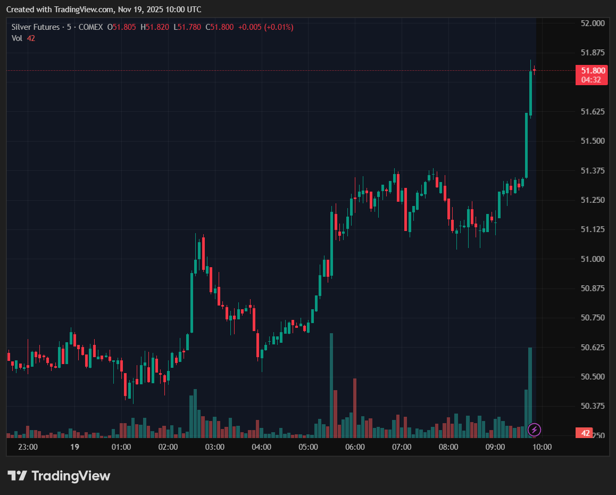Screen dimensions: 616x495
Task: Select the Silver Futures symbol title
Action: (35, 27)
